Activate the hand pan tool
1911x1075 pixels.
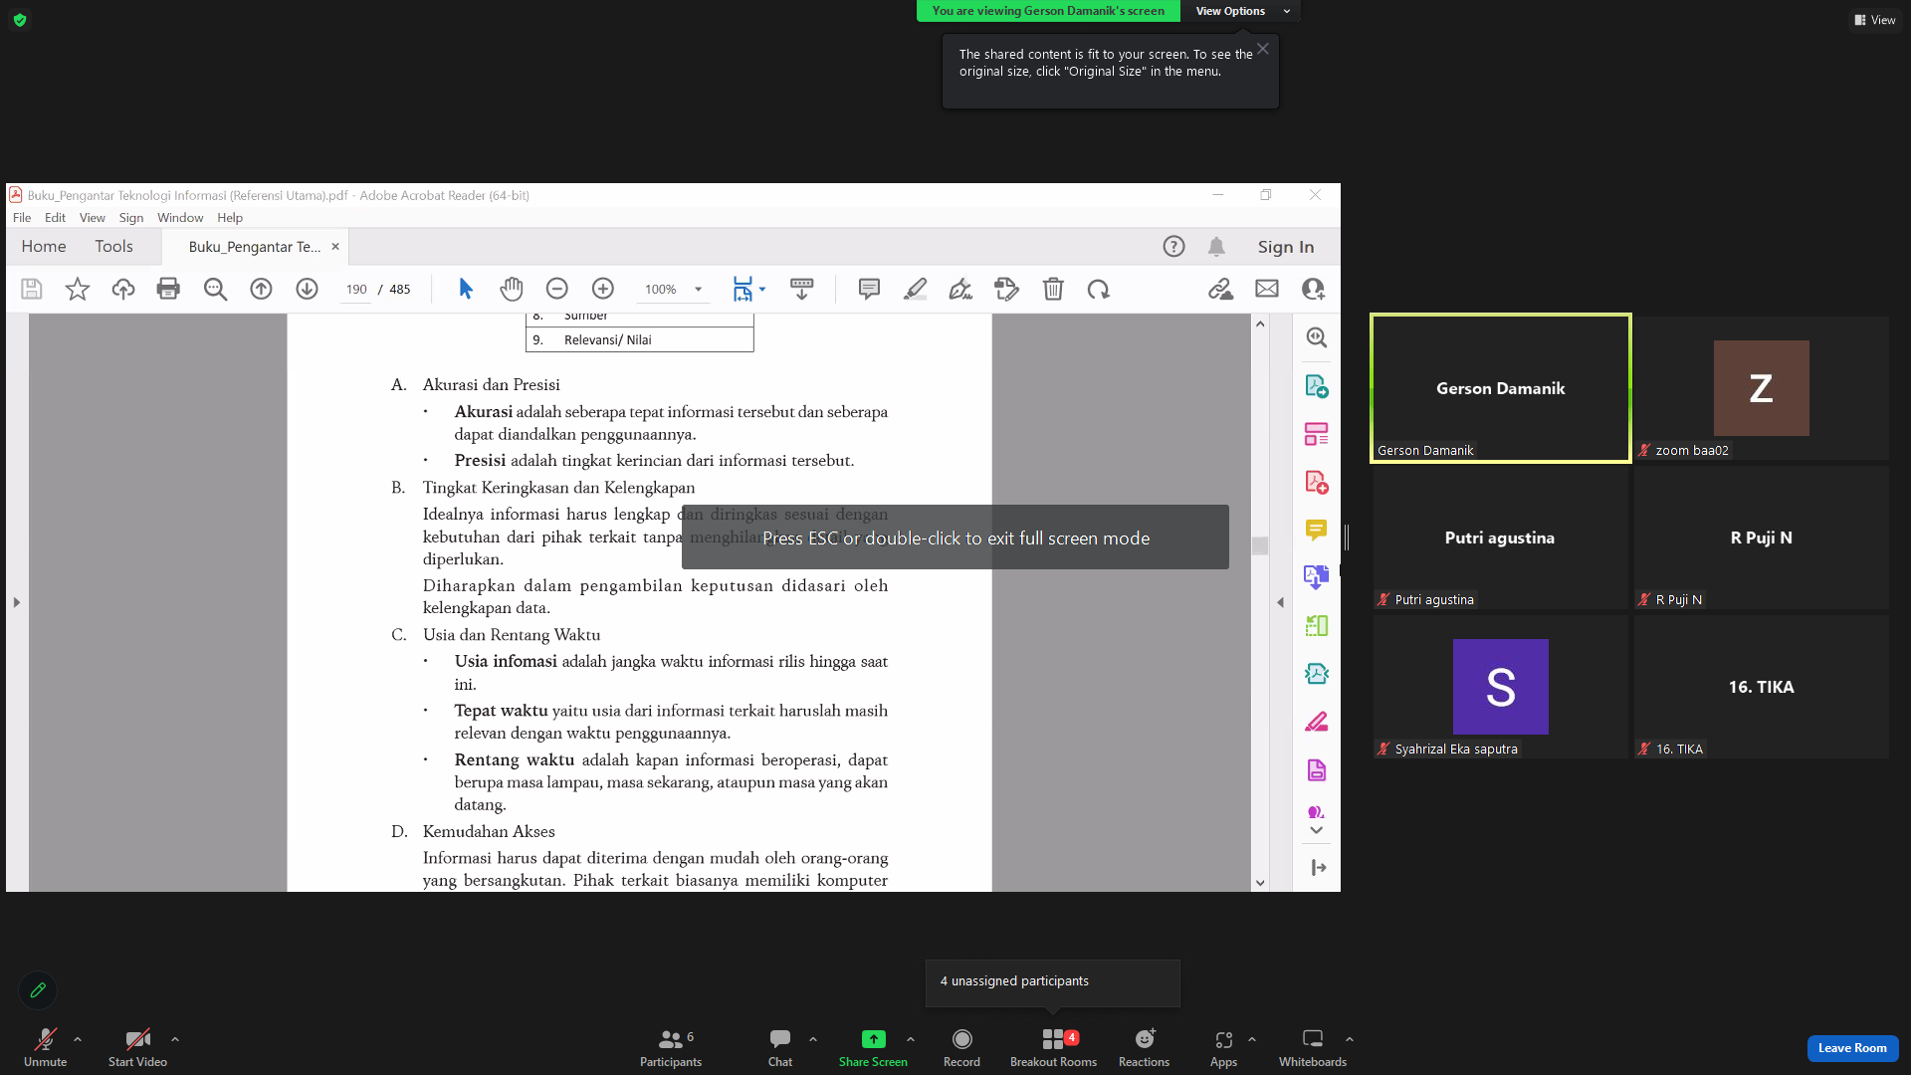(512, 289)
